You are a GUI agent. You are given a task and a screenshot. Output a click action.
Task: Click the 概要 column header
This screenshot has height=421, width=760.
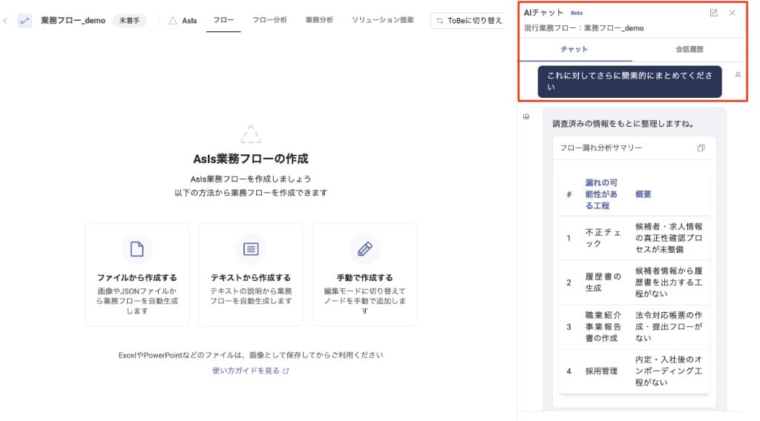click(x=643, y=194)
